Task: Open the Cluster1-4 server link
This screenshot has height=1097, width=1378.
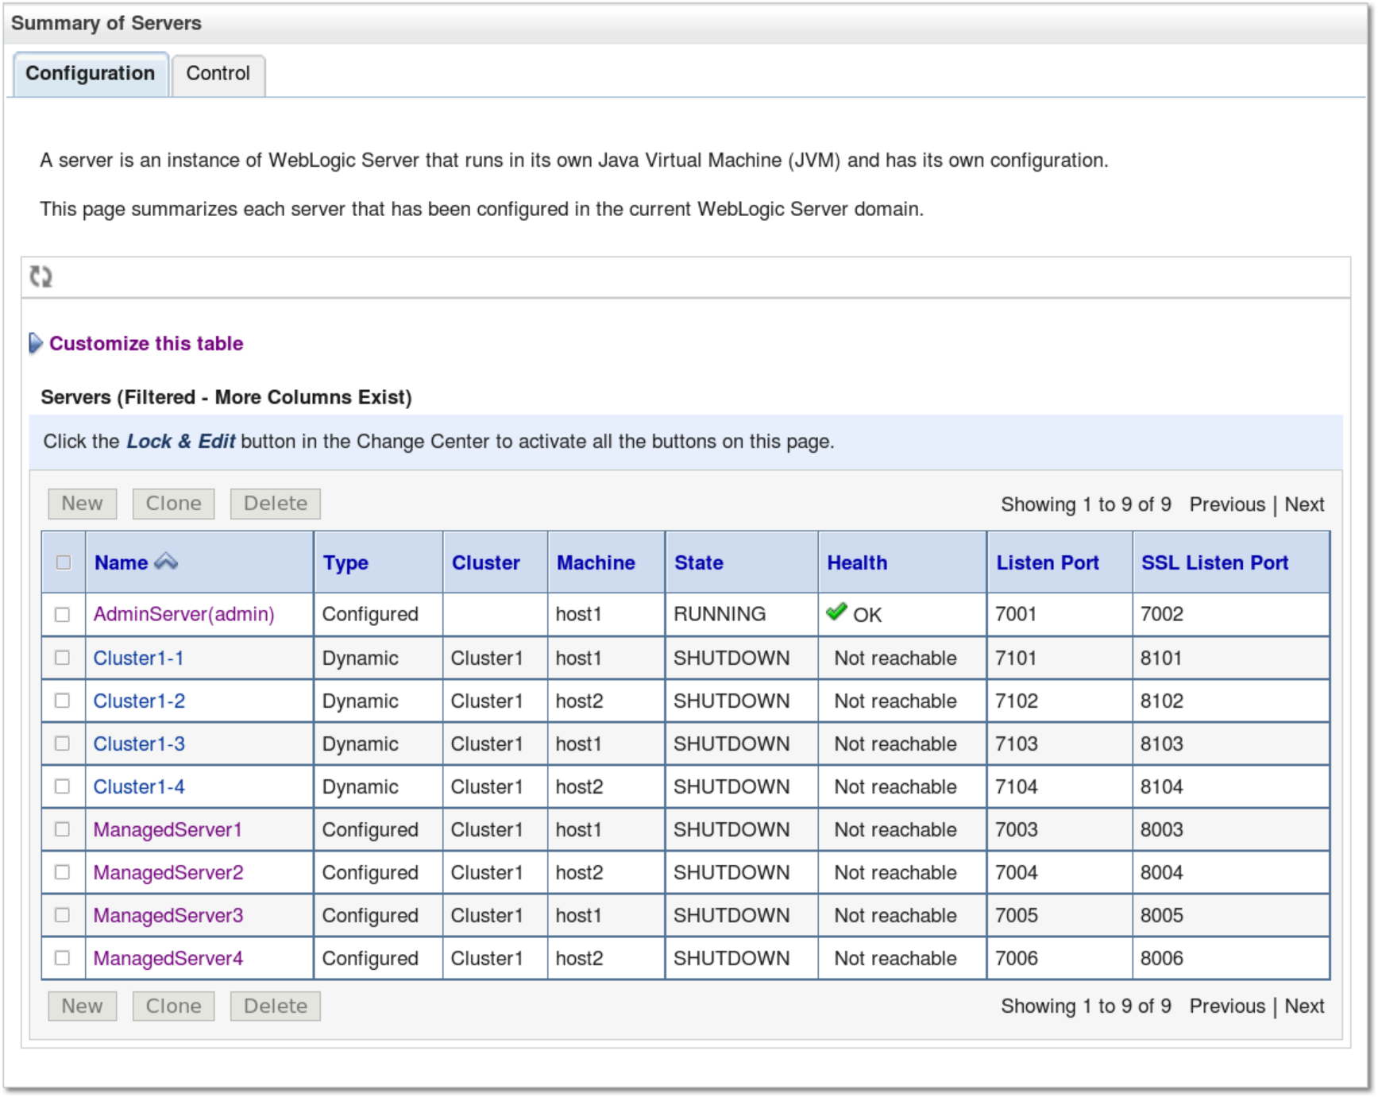Action: (x=139, y=786)
